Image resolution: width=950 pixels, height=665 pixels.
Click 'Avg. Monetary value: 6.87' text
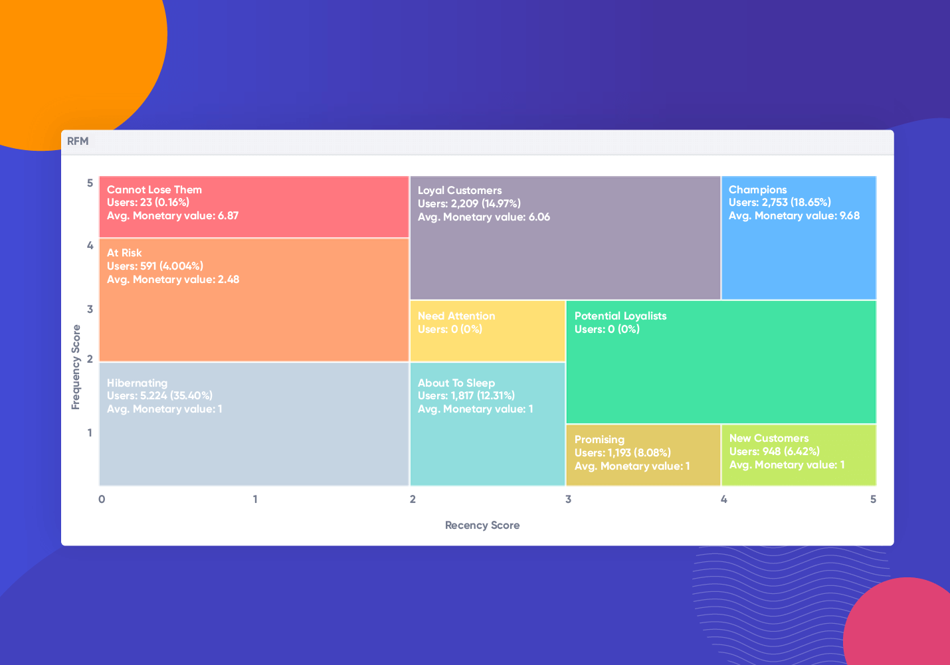tap(172, 216)
